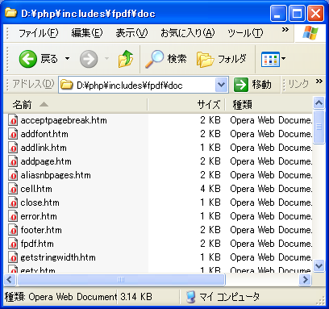This screenshot has height=309, width=329.
Task: Open the Views icon button
Action: (270, 59)
